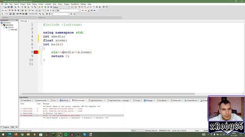This screenshot has height=137, width=245.
Task: Close the Management panel
Action: coord(17,20)
